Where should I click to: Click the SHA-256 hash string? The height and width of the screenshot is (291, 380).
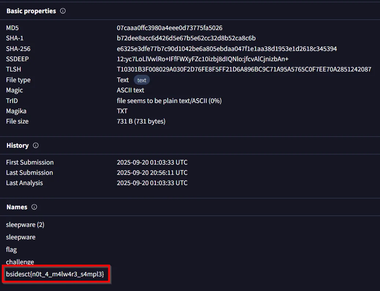pyautogui.click(x=226, y=49)
